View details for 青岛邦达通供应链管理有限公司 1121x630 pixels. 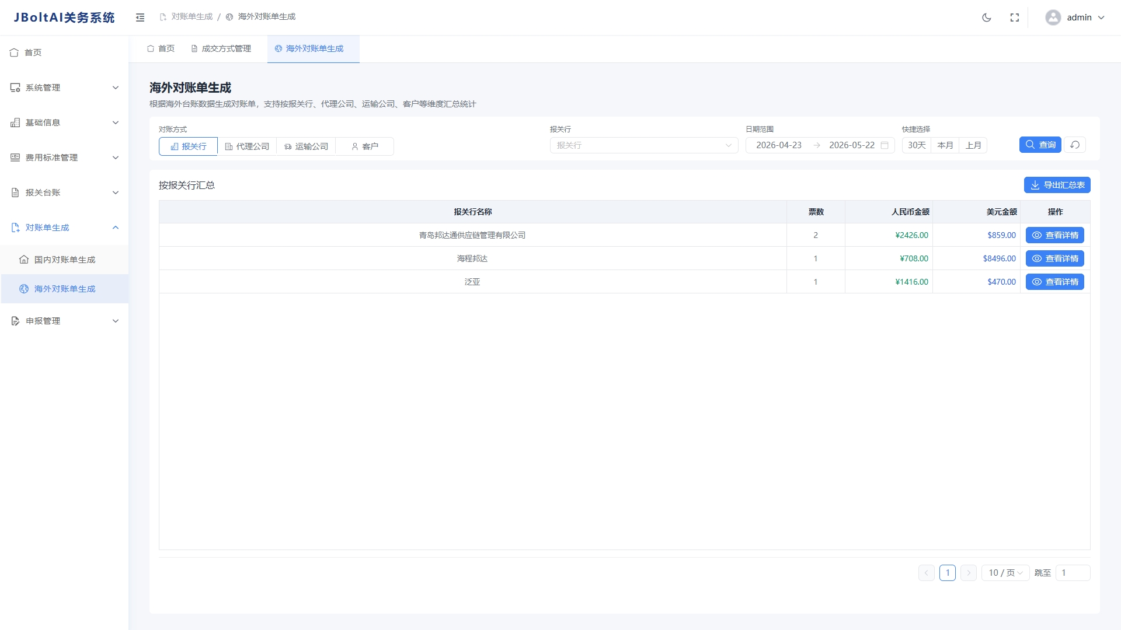1055,235
